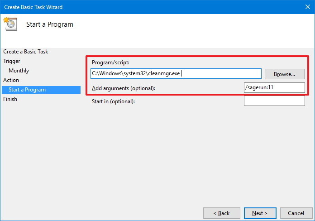Go back with the Back button

point(221,213)
